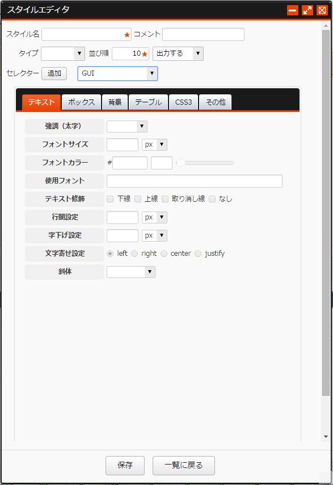Click the 保存 button
The width and height of the screenshot is (333, 485).
[125, 465]
